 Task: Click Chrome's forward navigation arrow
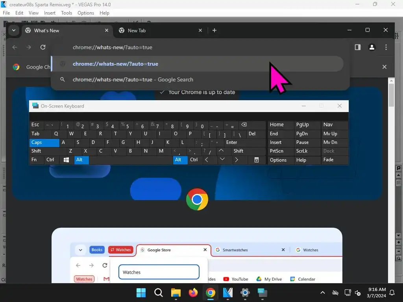click(28, 47)
